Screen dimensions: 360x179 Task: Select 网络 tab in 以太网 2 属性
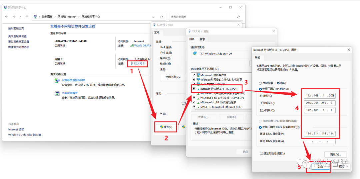tap(192, 39)
